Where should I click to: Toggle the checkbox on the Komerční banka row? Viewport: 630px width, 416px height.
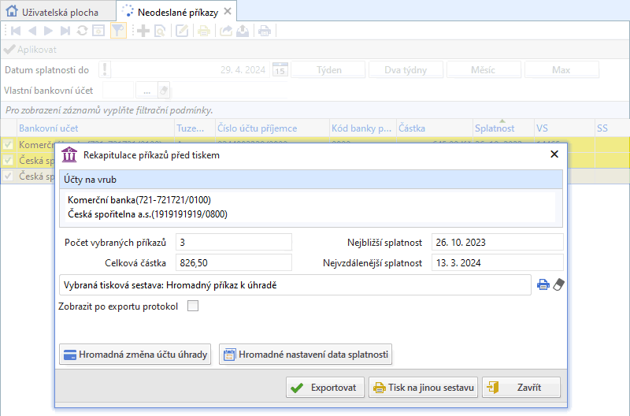pos(8,145)
